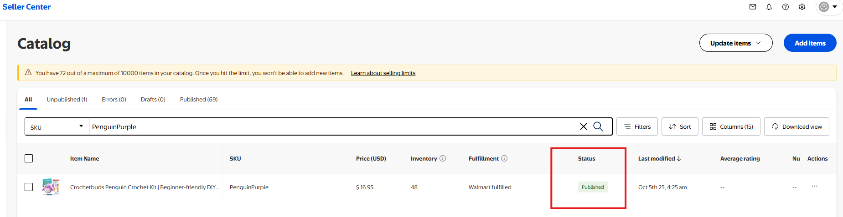
Task: Click the Inventory info icon
Action: [443, 158]
